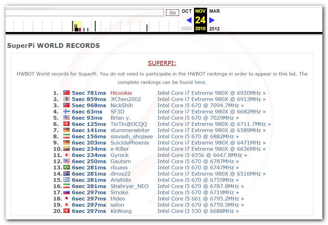This screenshot has height=225, width=328.
Task: Click the highlighted 2010 year label
Action: tap(201, 29)
